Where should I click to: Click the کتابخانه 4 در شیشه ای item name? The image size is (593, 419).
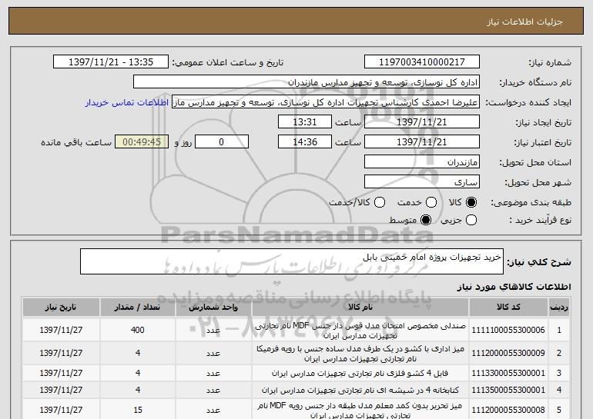click(x=360, y=390)
